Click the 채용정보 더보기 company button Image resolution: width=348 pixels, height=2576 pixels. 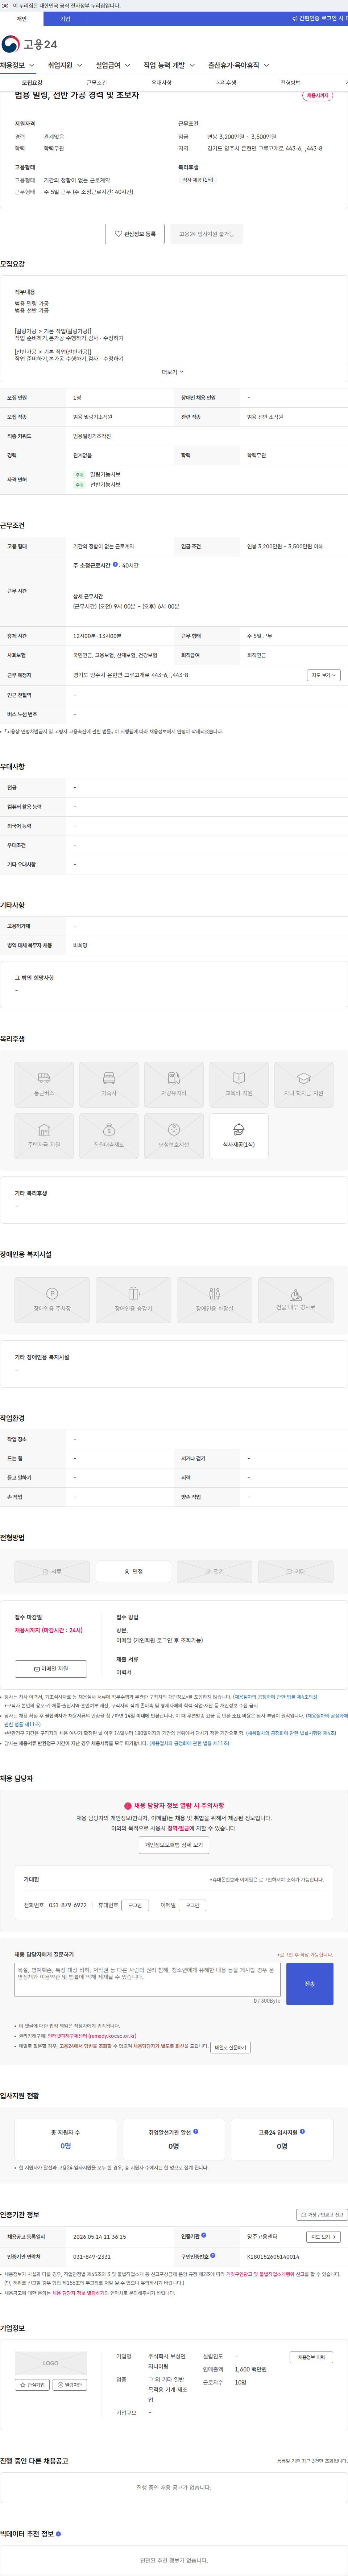[311, 2357]
